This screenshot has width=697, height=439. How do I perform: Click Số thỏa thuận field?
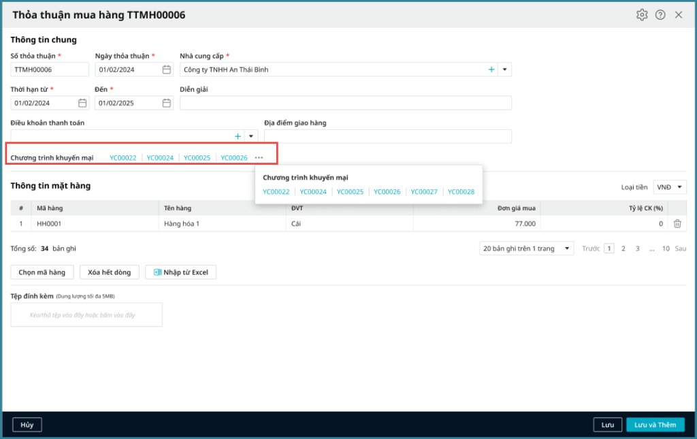pyautogui.click(x=49, y=69)
